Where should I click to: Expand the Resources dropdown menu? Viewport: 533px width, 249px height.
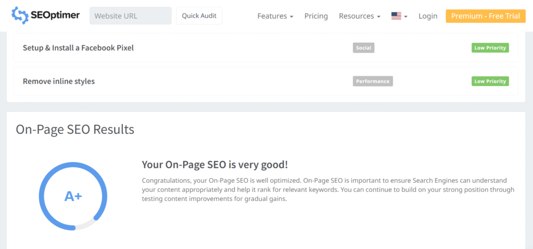click(359, 16)
